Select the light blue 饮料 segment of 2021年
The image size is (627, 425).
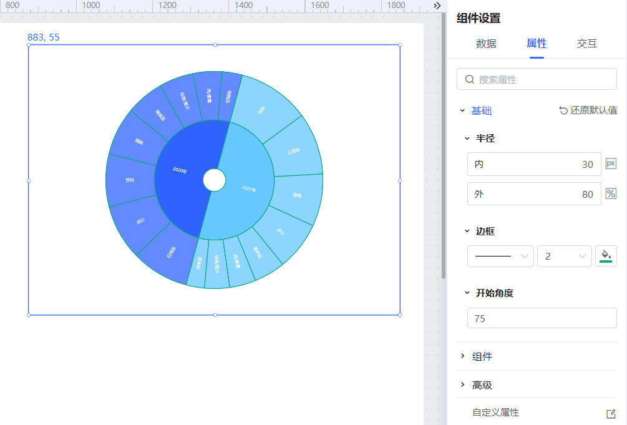point(261,110)
